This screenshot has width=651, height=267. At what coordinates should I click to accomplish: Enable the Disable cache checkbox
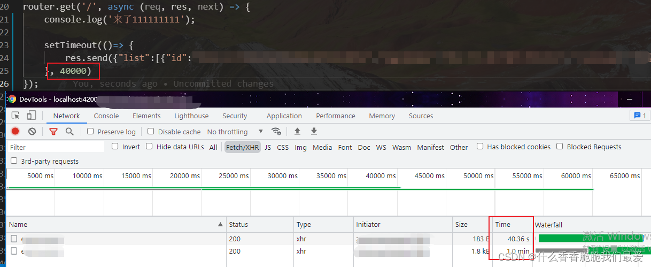pos(151,132)
